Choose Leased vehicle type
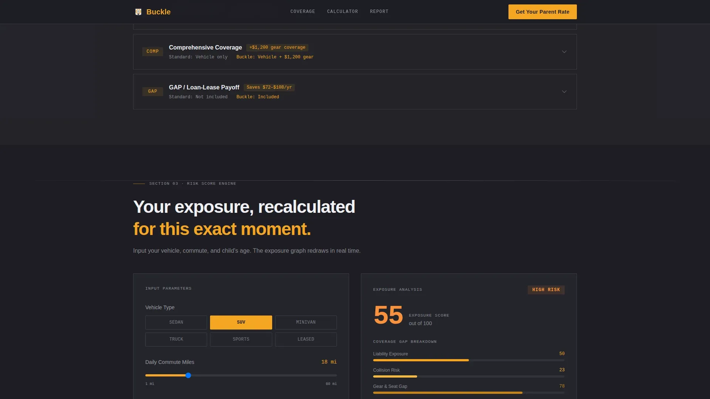The width and height of the screenshot is (710, 399). pyautogui.click(x=306, y=339)
